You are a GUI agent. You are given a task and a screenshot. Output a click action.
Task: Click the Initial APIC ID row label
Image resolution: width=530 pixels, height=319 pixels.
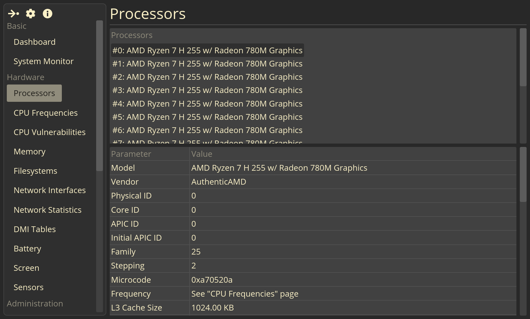[136, 238]
